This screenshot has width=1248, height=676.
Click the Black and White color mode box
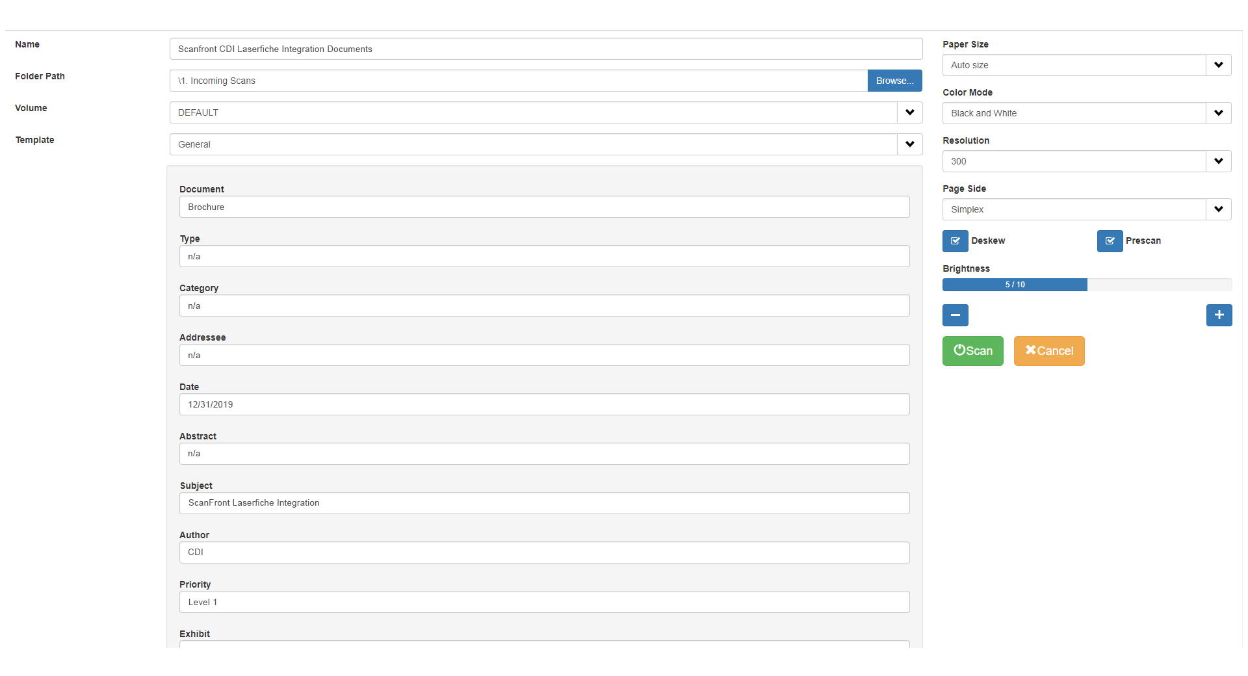[x=1074, y=113]
